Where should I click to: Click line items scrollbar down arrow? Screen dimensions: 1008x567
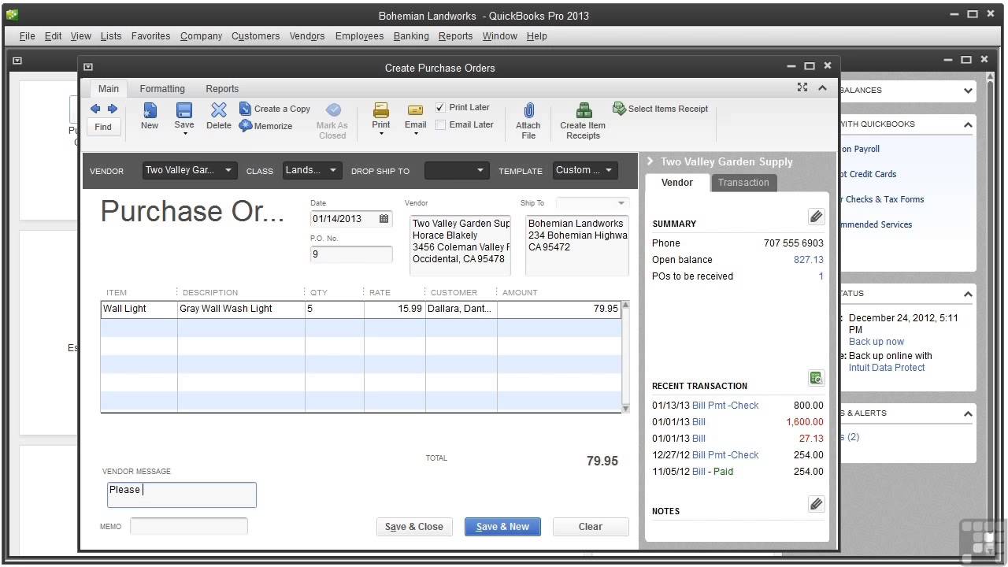(x=626, y=408)
